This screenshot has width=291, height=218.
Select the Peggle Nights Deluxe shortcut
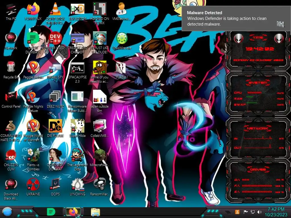click(33, 102)
